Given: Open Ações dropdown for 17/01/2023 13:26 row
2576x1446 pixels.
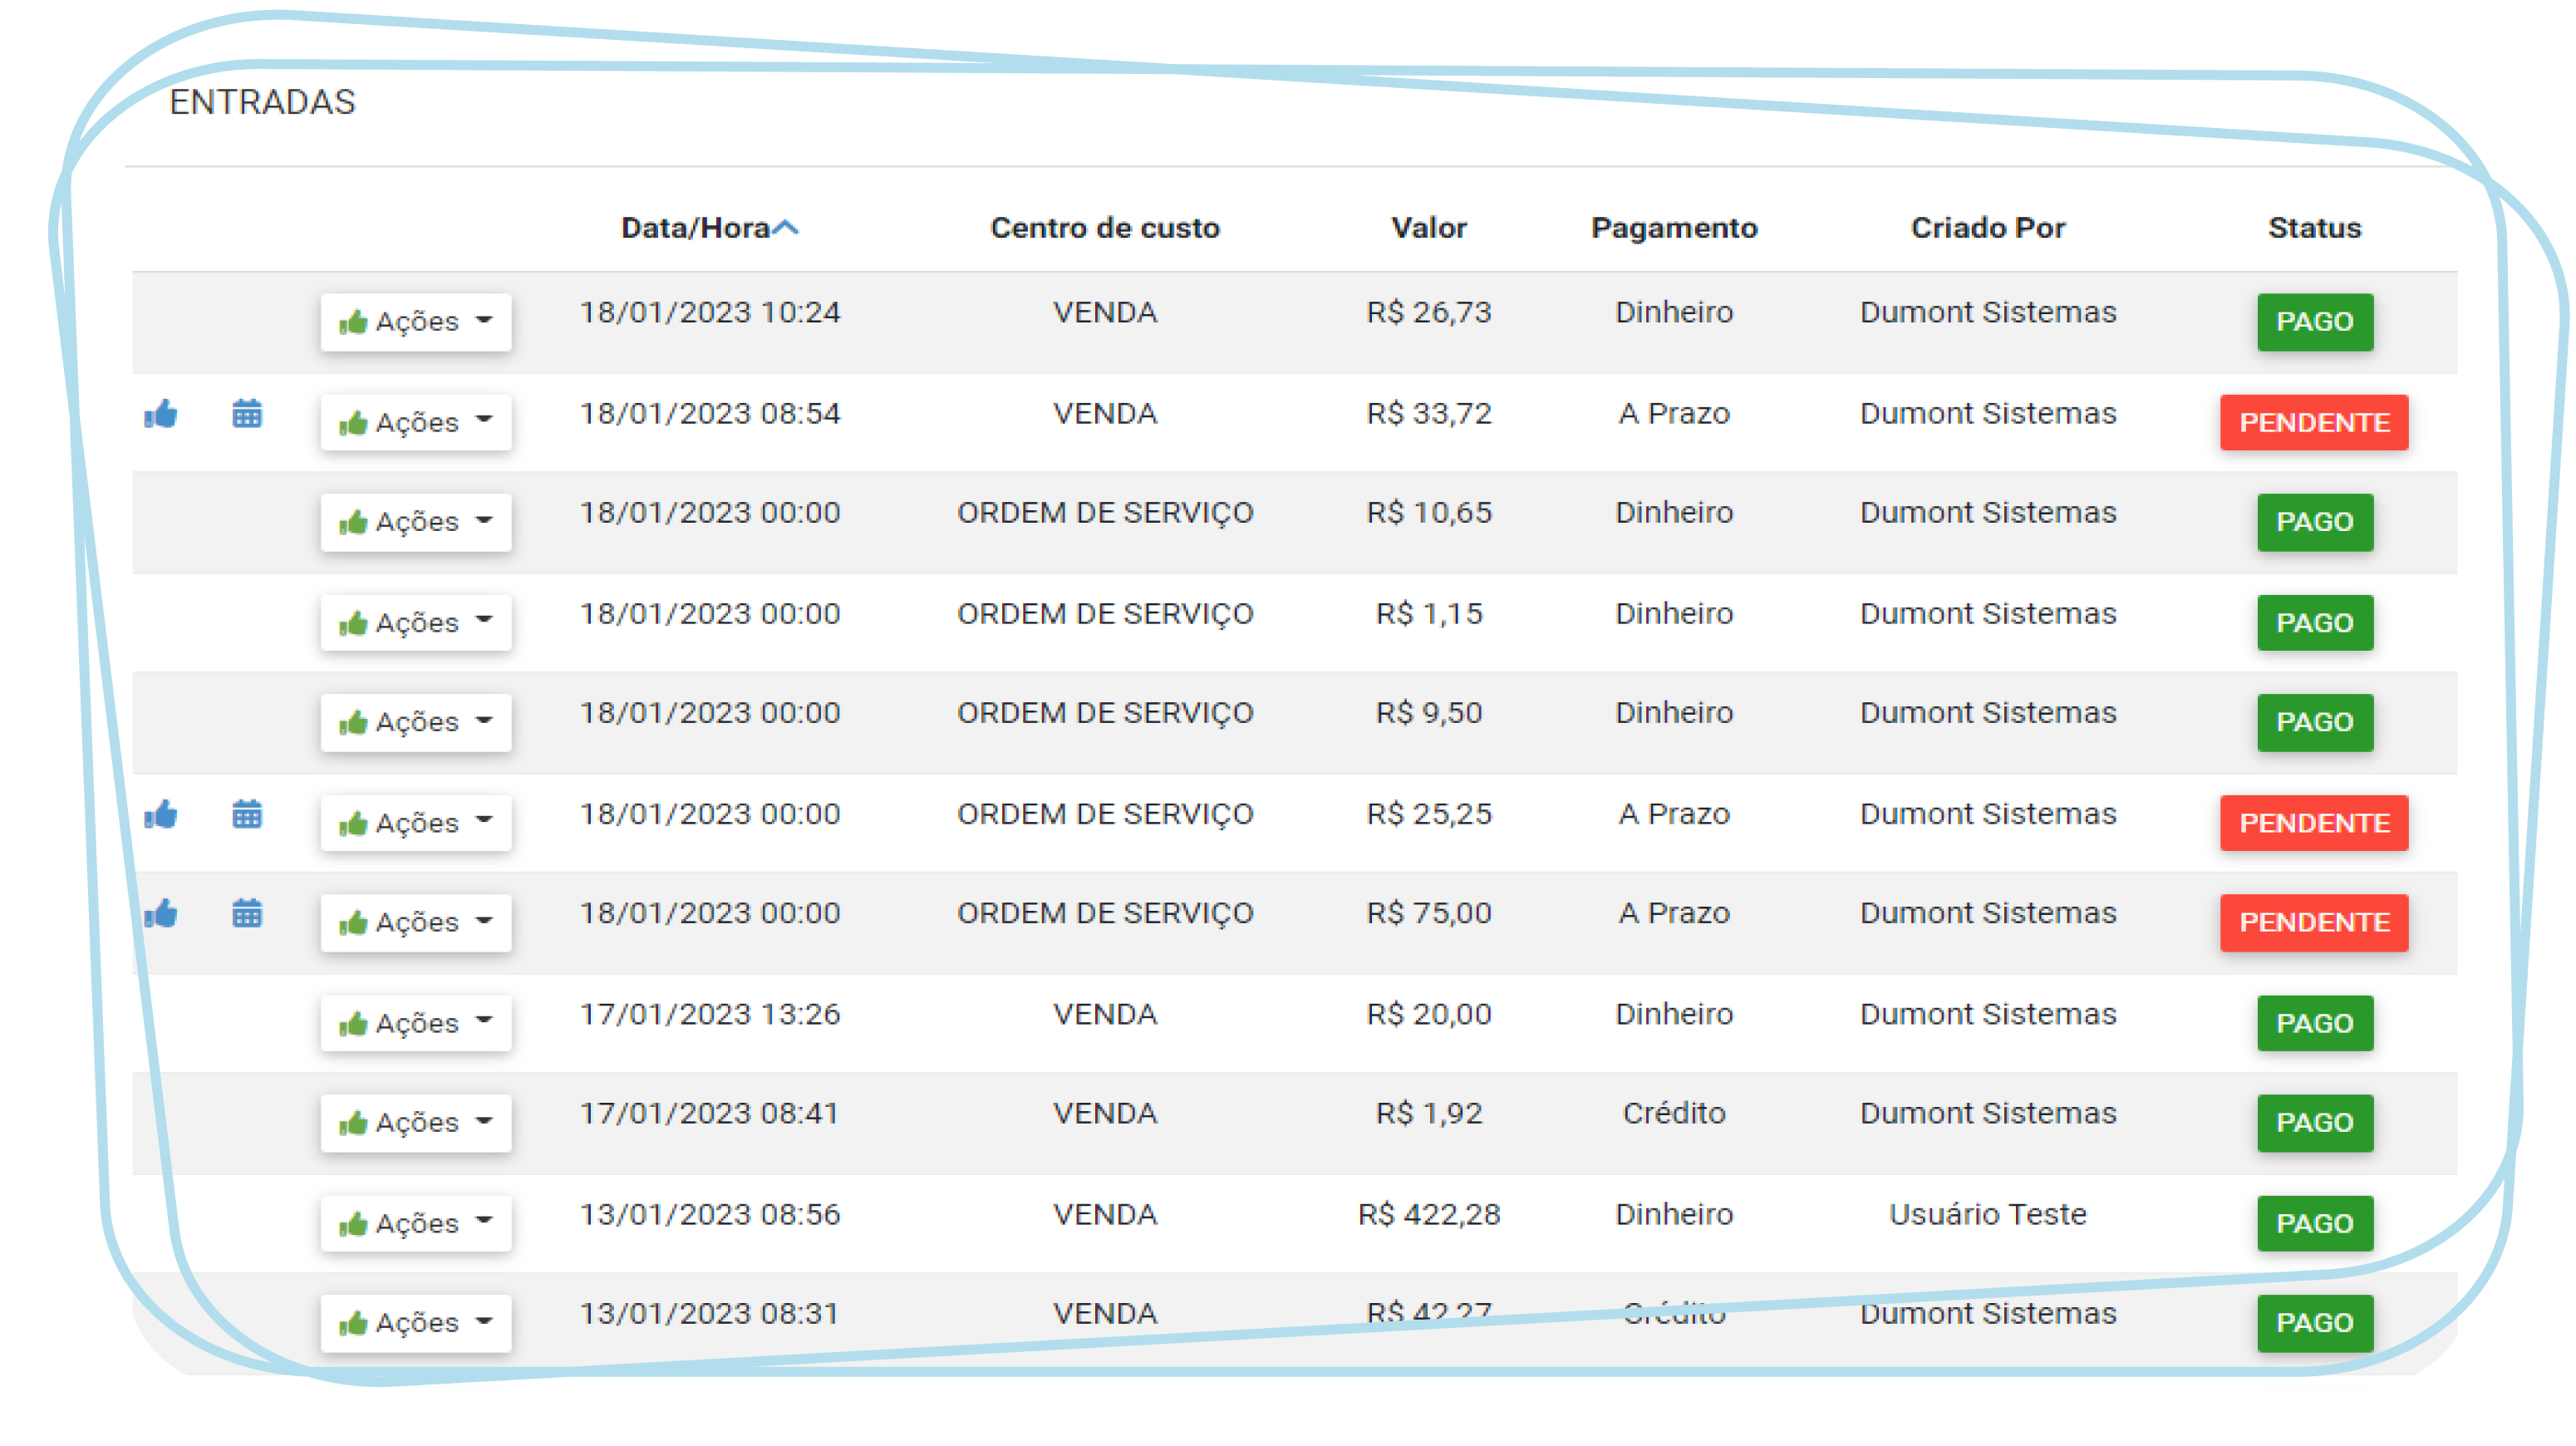Looking at the screenshot, I should [416, 1023].
